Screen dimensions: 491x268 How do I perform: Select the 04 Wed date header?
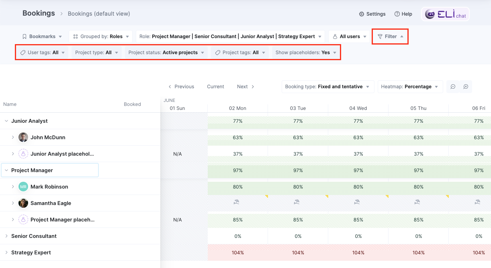pyautogui.click(x=358, y=108)
